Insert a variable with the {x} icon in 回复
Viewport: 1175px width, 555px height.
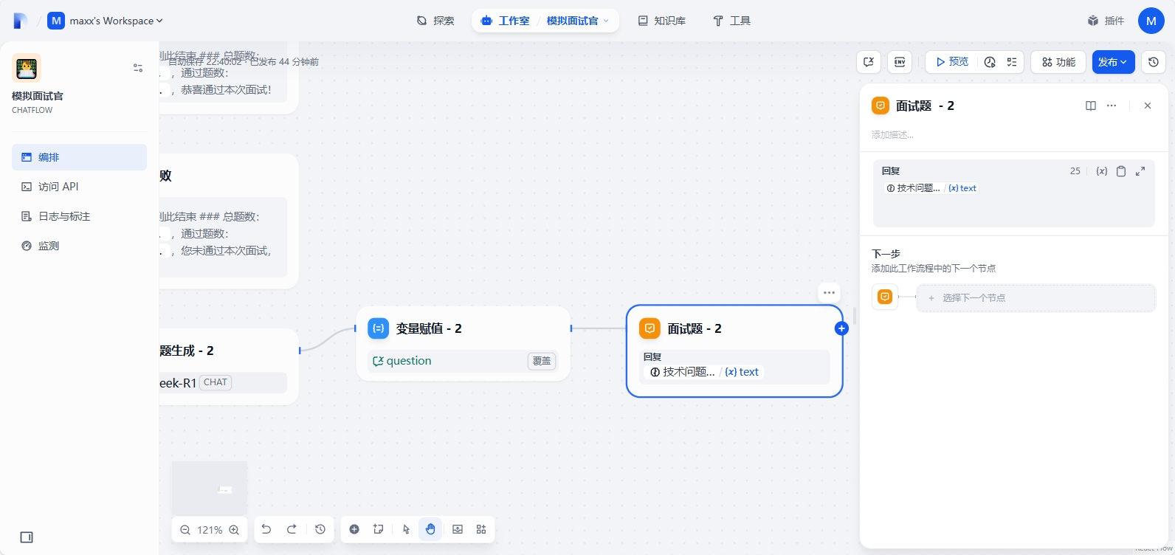[1102, 171]
